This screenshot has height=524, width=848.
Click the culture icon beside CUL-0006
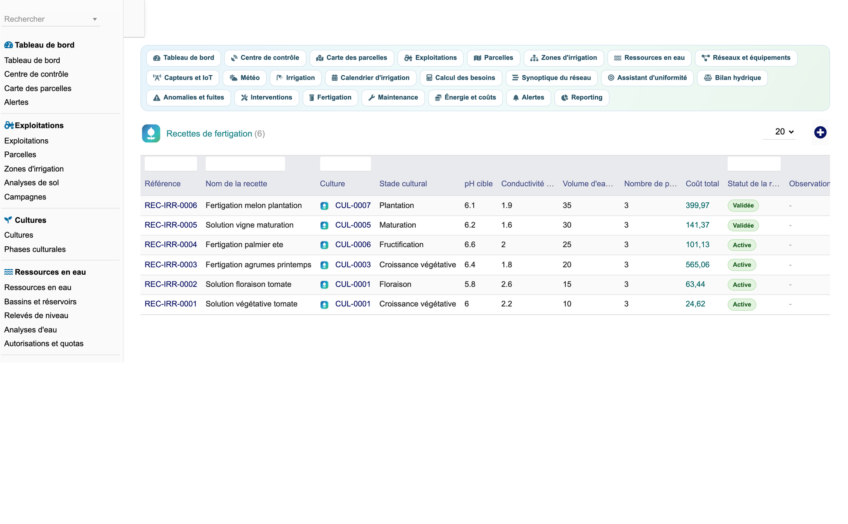point(324,245)
